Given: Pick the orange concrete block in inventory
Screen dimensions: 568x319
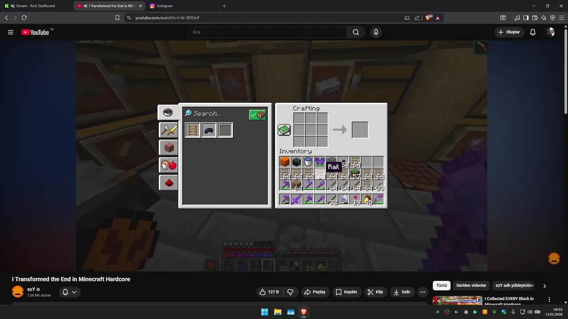Looking at the screenshot, I should pos(285,162).
